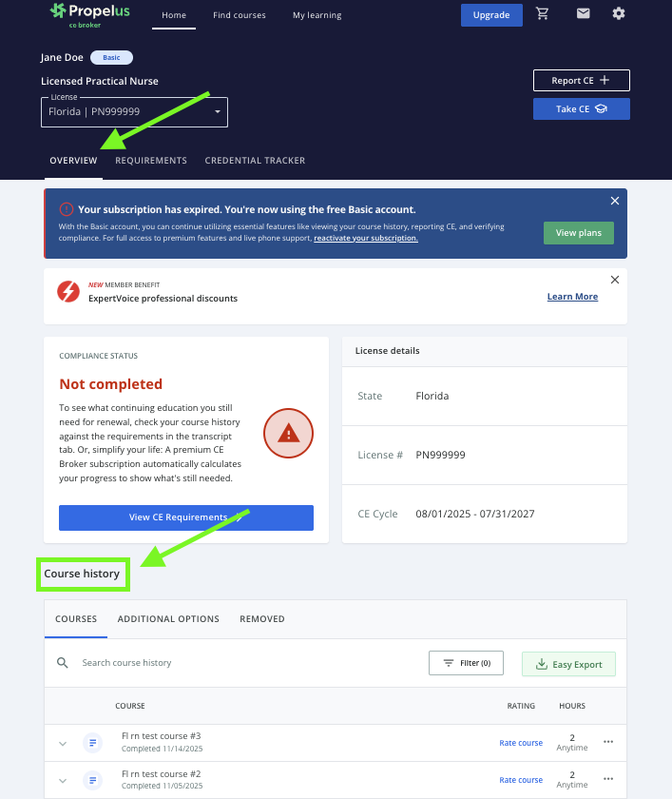This screenshot has height=799, width=672.
Task: Select the Additional Options tab
Action: click(168, 619)
